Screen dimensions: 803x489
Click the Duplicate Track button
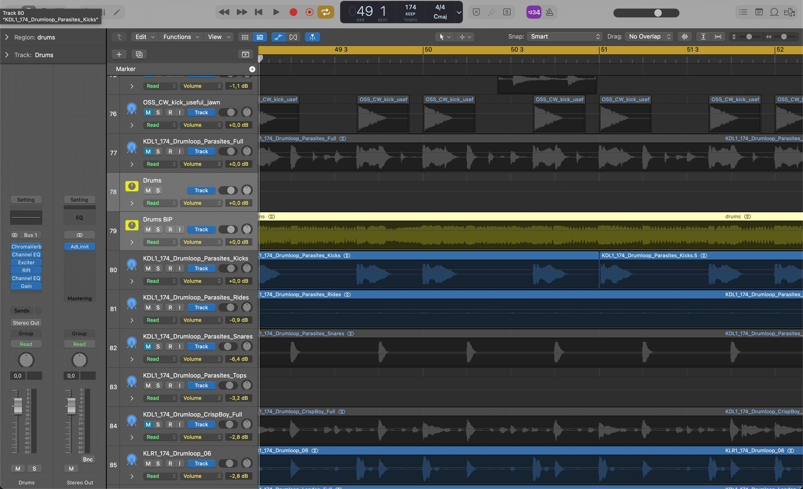point(139,54)
